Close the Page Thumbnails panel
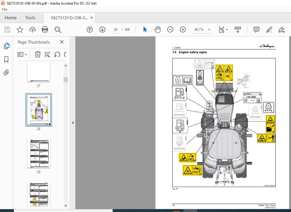The width and height of the screenshot is (291, 212). (62, 42)
